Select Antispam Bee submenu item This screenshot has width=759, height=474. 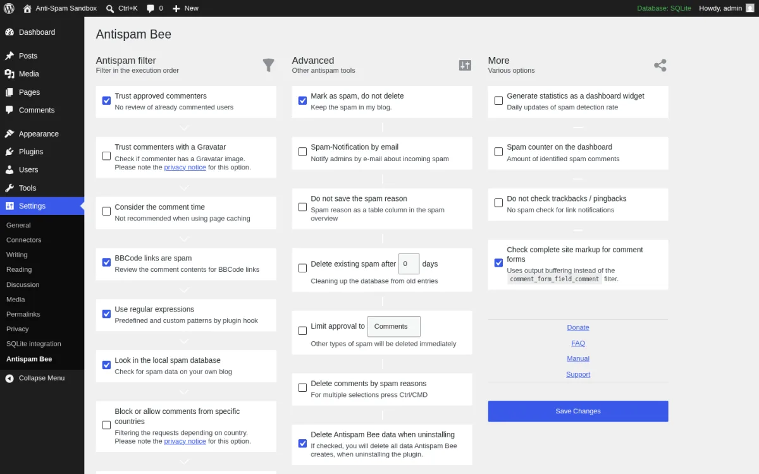click(x=29, y=359)
